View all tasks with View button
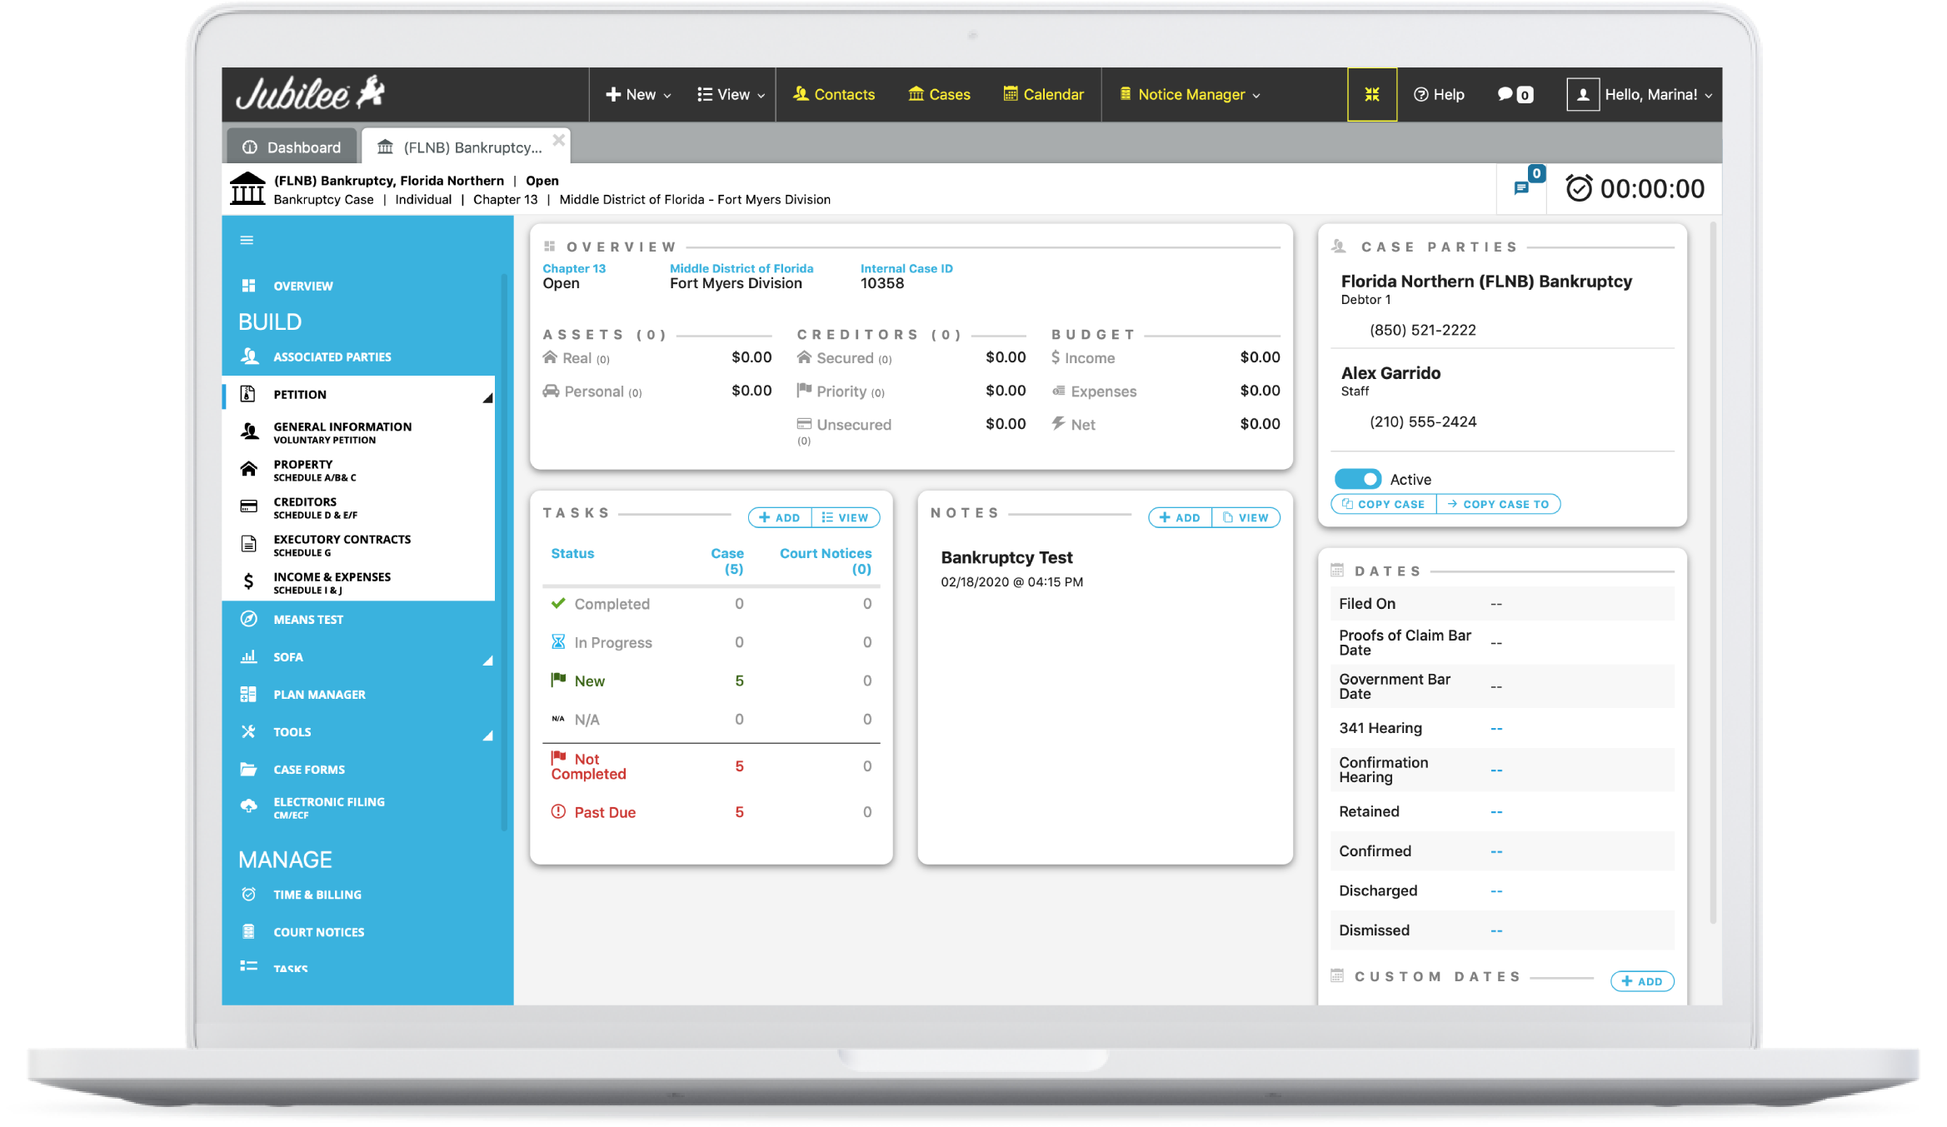Image resolution: width=1947 pixels, height=1127 pixels. tap(846, 517)
